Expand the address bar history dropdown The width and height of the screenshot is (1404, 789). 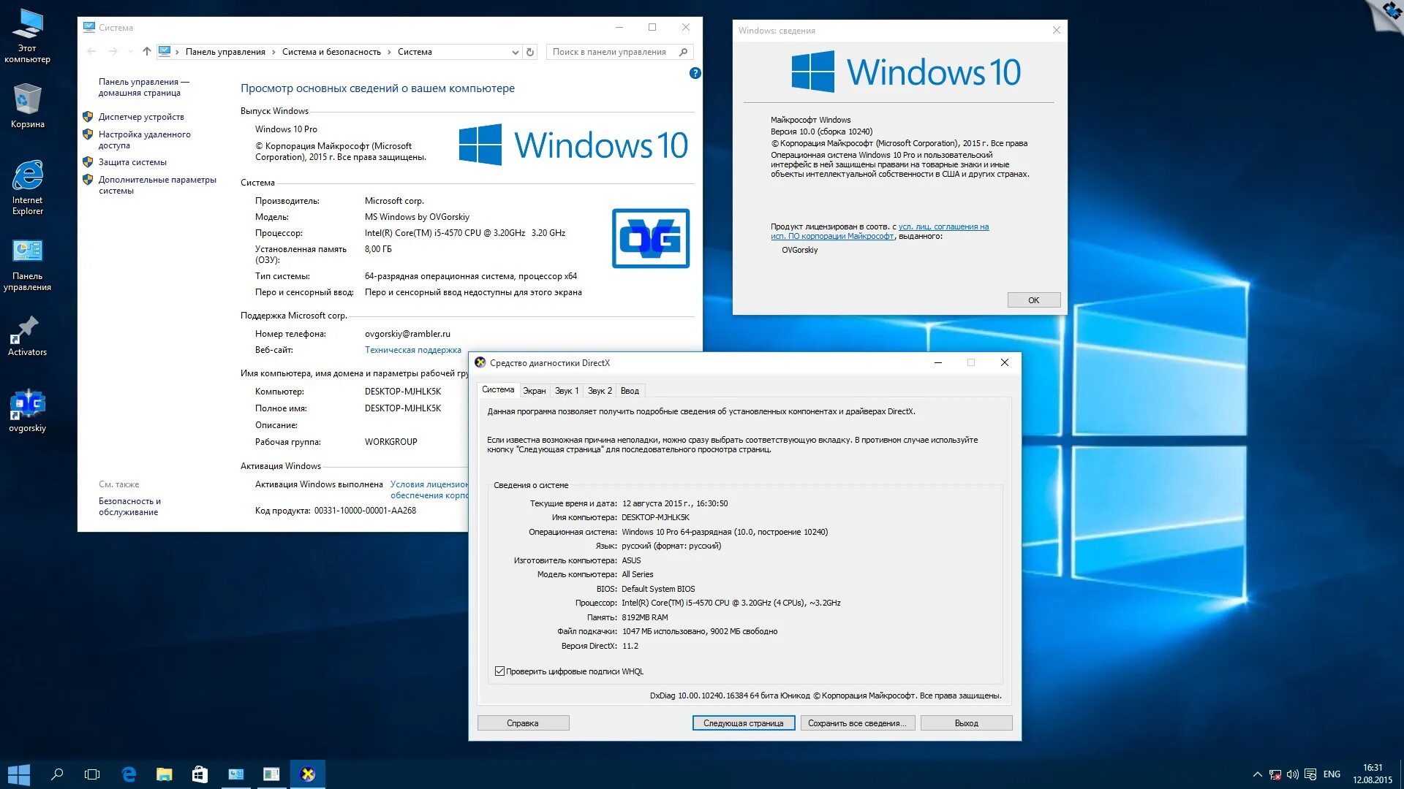(x=515, y=52)
